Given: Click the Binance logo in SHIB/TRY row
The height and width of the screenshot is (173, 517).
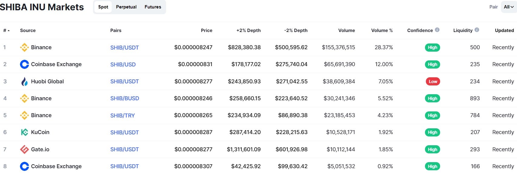Looking at the screenshot, I should 24,115.
